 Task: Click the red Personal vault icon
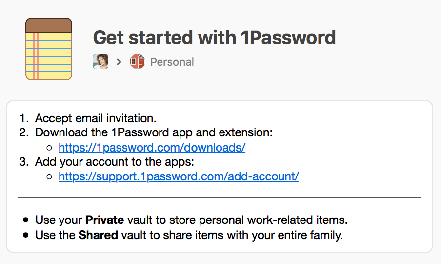[x=137, y=62]
